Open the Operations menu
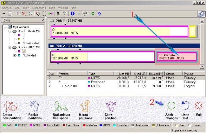This screenshot has width=206, height=133. tap(39, 8)
